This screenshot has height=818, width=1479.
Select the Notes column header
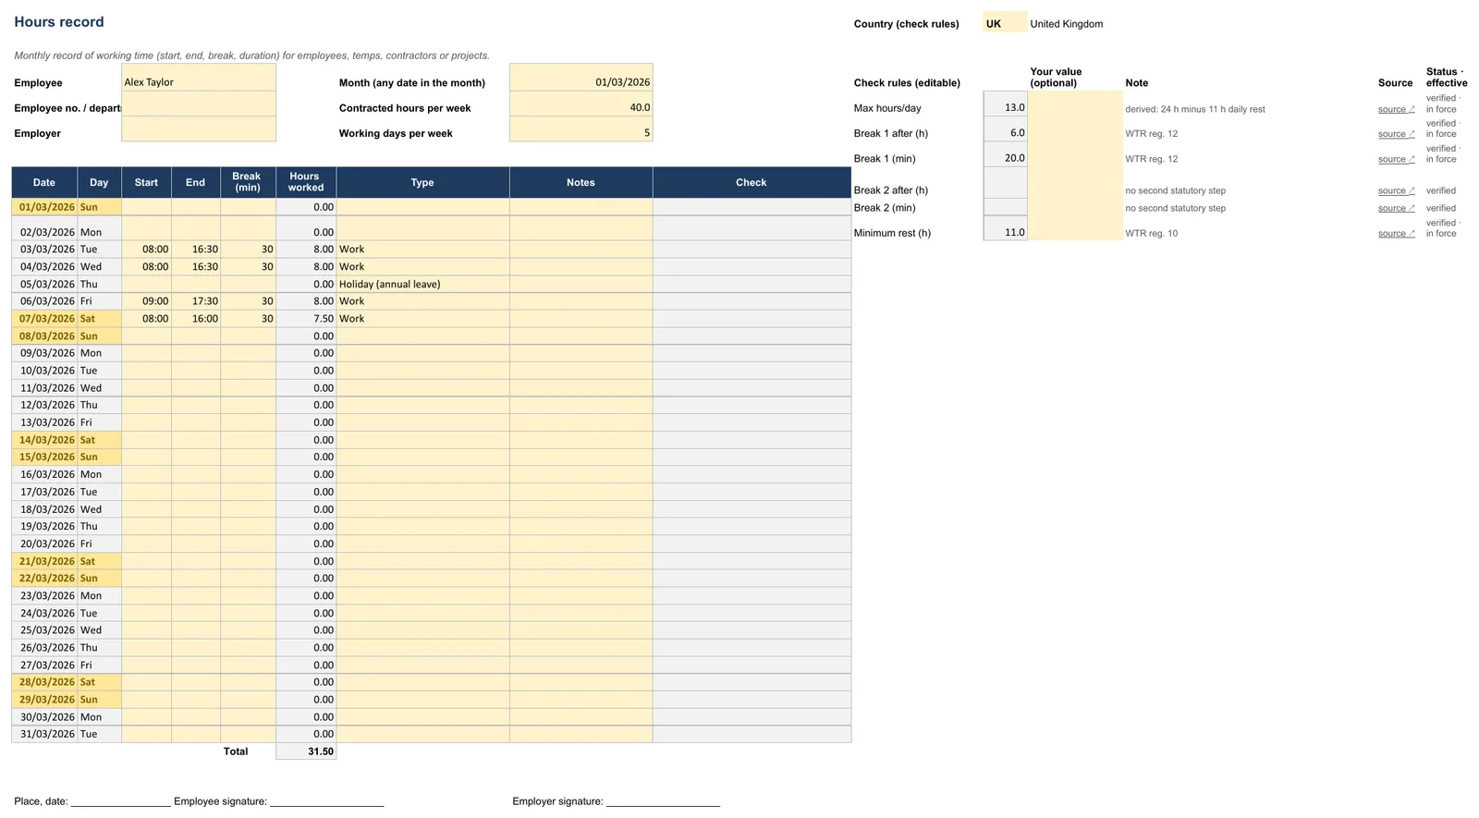581,182
